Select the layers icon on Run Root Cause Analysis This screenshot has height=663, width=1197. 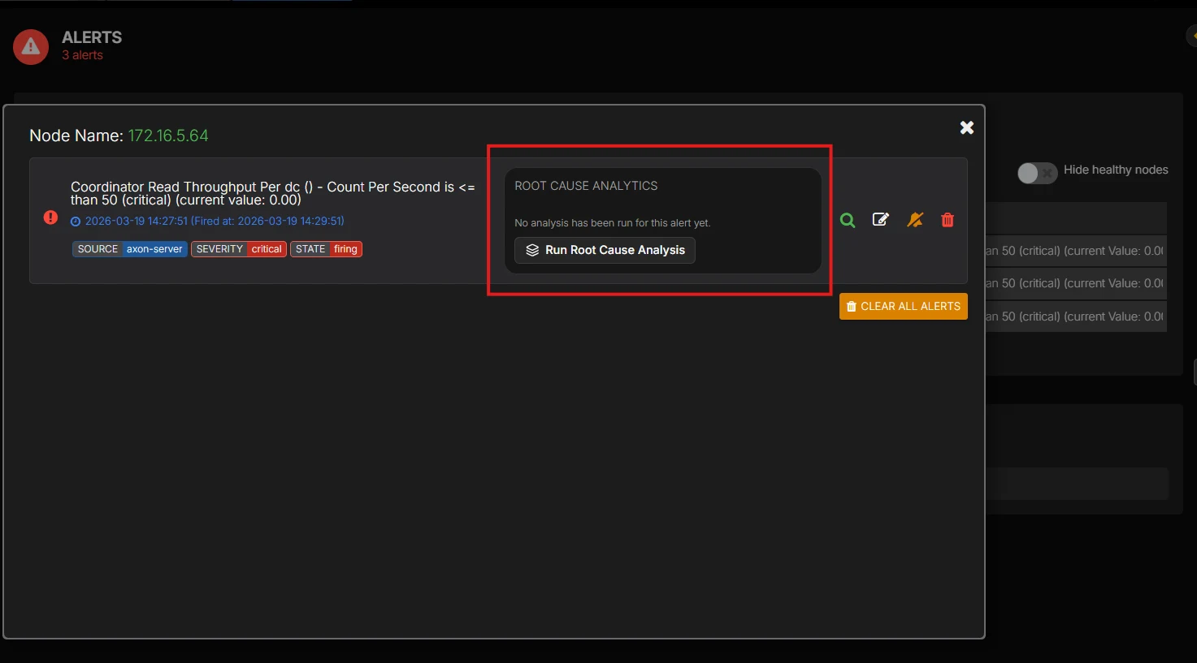point(532,250)
